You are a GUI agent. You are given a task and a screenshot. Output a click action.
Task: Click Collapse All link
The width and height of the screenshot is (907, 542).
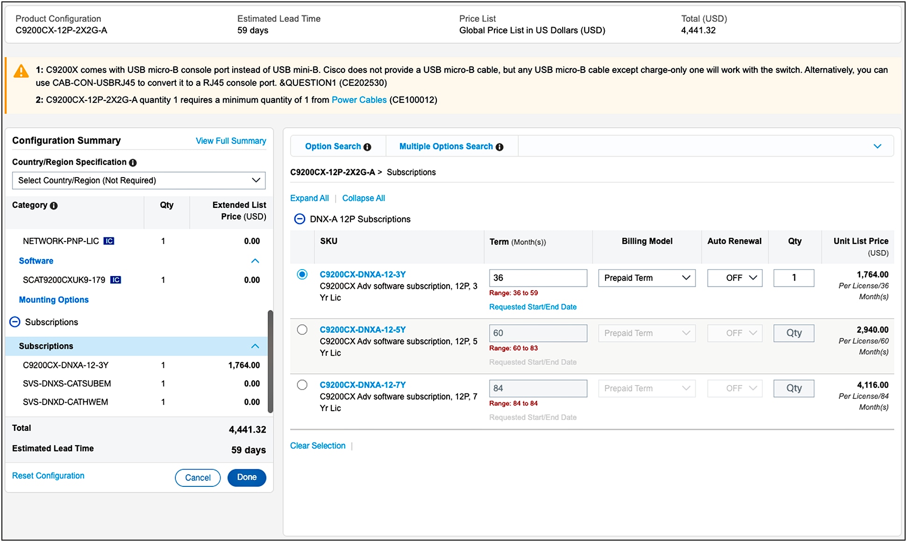(364, 198)
